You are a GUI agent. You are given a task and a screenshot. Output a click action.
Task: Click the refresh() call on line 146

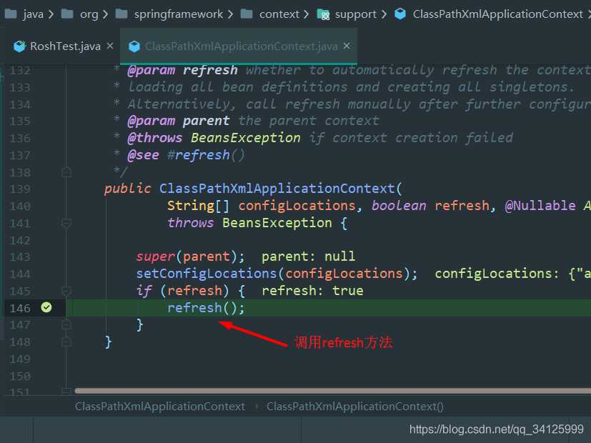(205, 308)
